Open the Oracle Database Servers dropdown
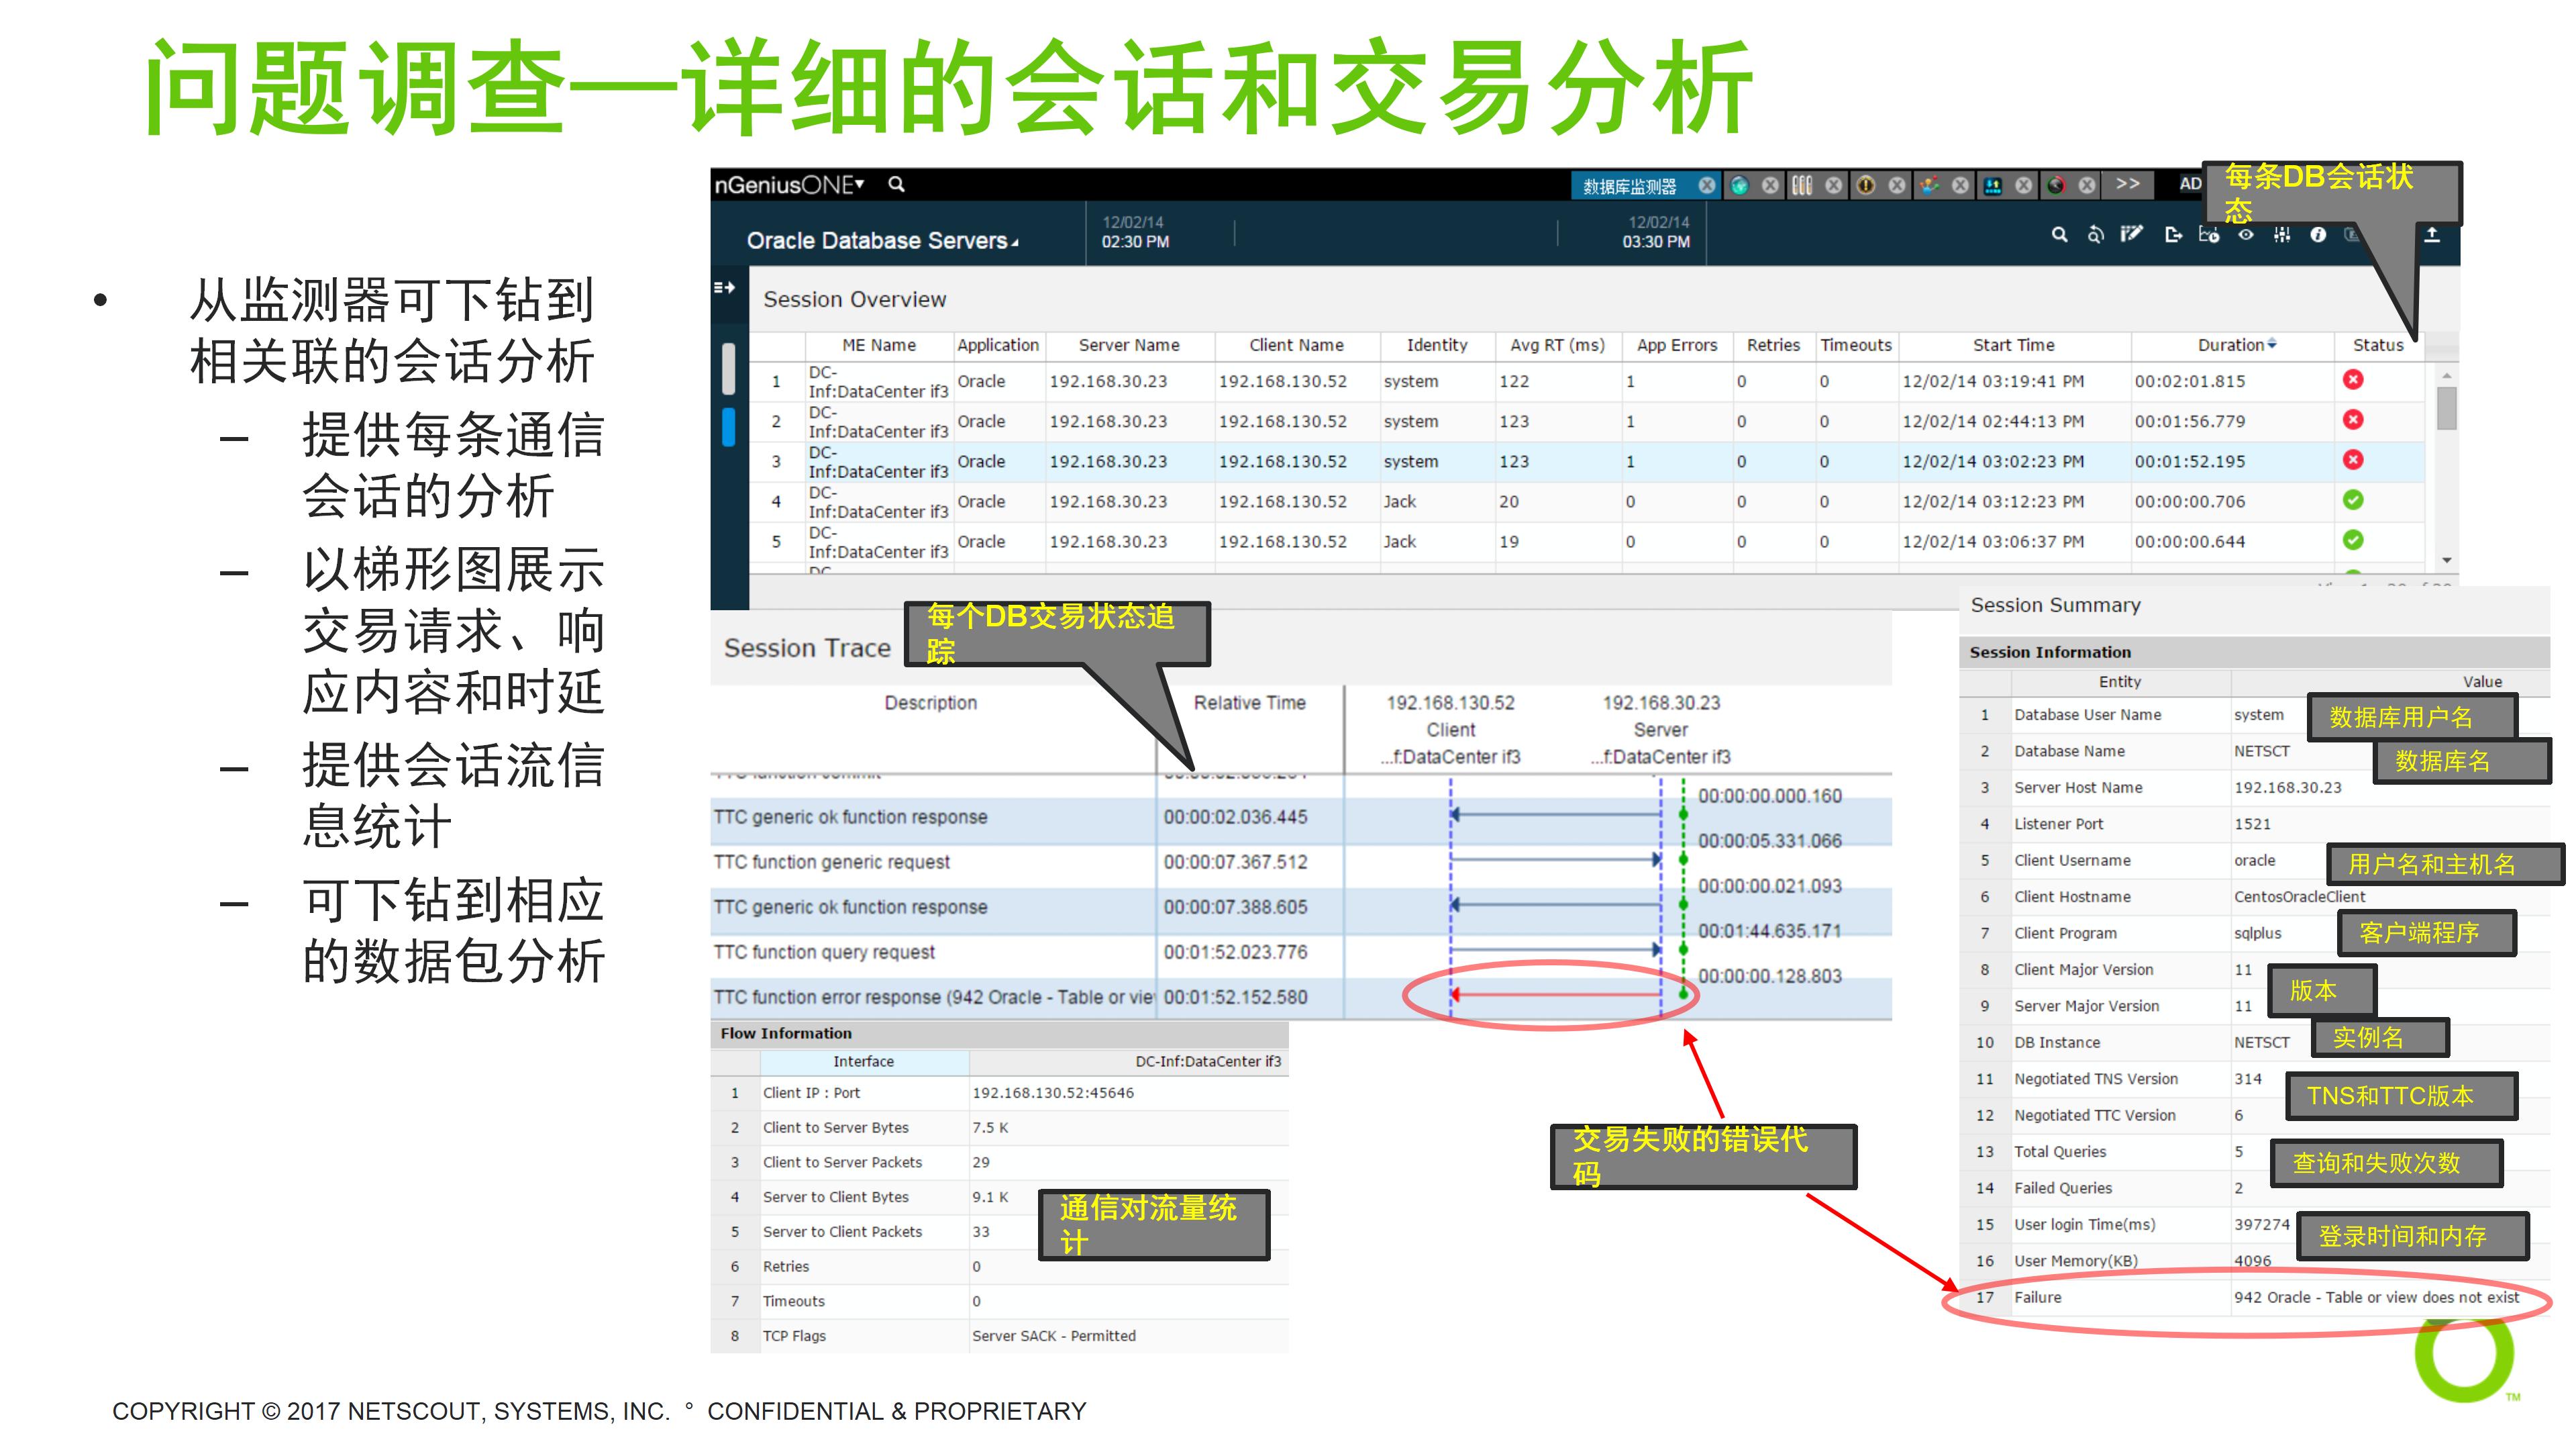This screenshot has width=2576, height=1450. [882, 240]
